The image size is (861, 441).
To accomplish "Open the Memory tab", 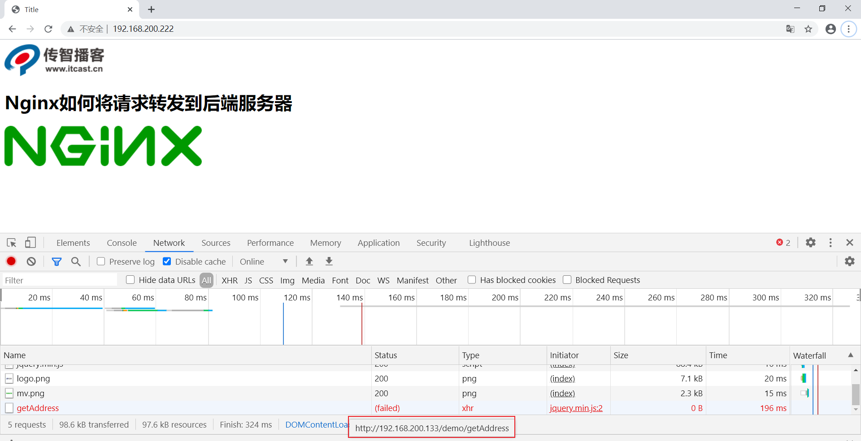I will [326, 243].
